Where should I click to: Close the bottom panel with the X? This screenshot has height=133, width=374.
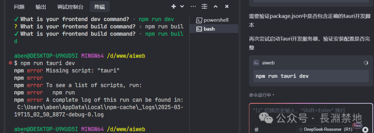[x=227, y=7]
